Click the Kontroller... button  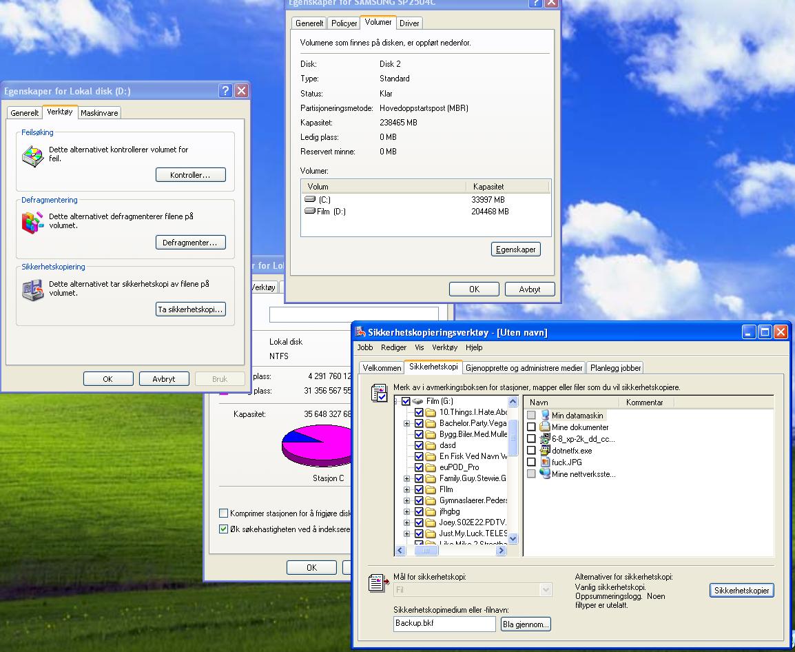pos(191,174)
